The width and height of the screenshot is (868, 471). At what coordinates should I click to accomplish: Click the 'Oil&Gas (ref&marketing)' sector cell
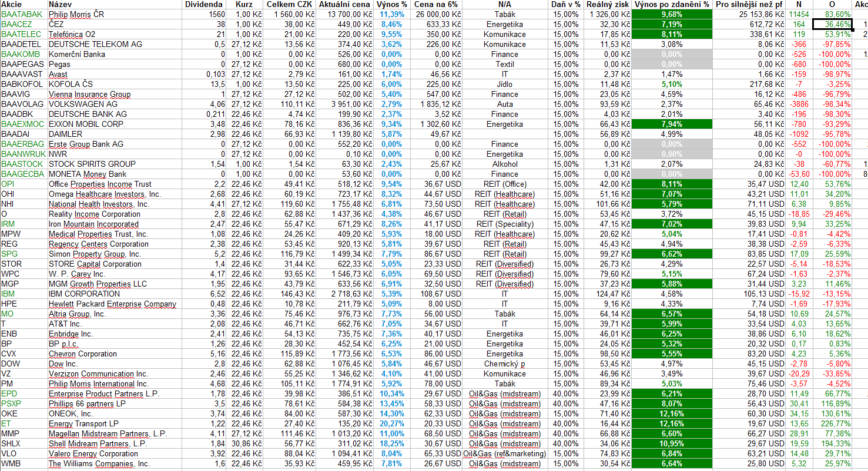[x=505, y=453]
